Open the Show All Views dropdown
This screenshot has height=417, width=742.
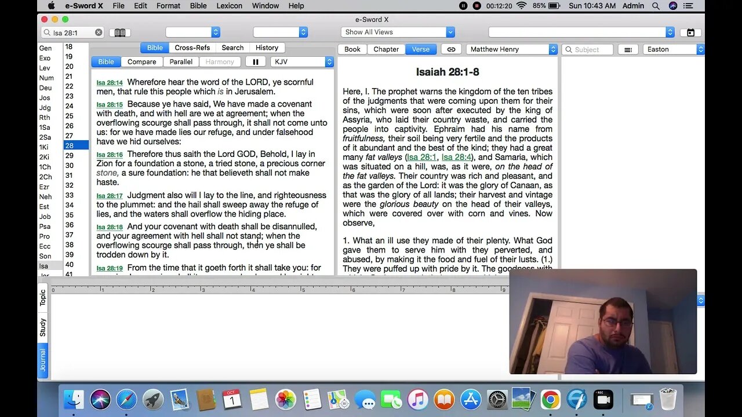point(398,32)
